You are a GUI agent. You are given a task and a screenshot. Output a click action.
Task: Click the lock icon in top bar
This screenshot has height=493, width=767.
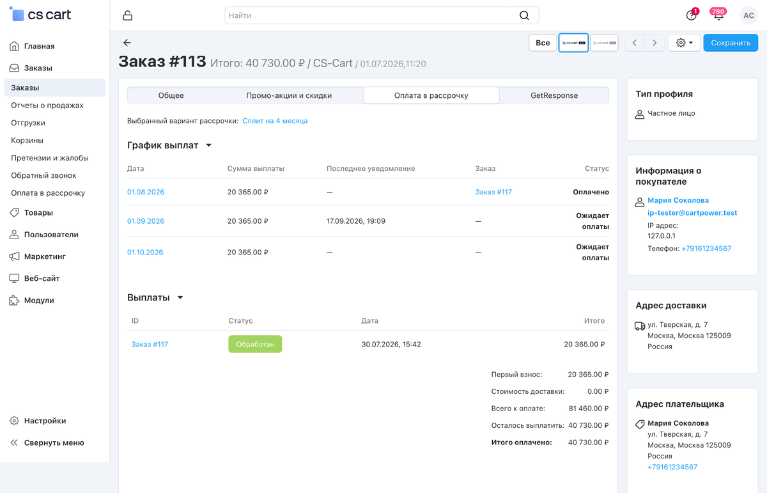click(128, 15)
